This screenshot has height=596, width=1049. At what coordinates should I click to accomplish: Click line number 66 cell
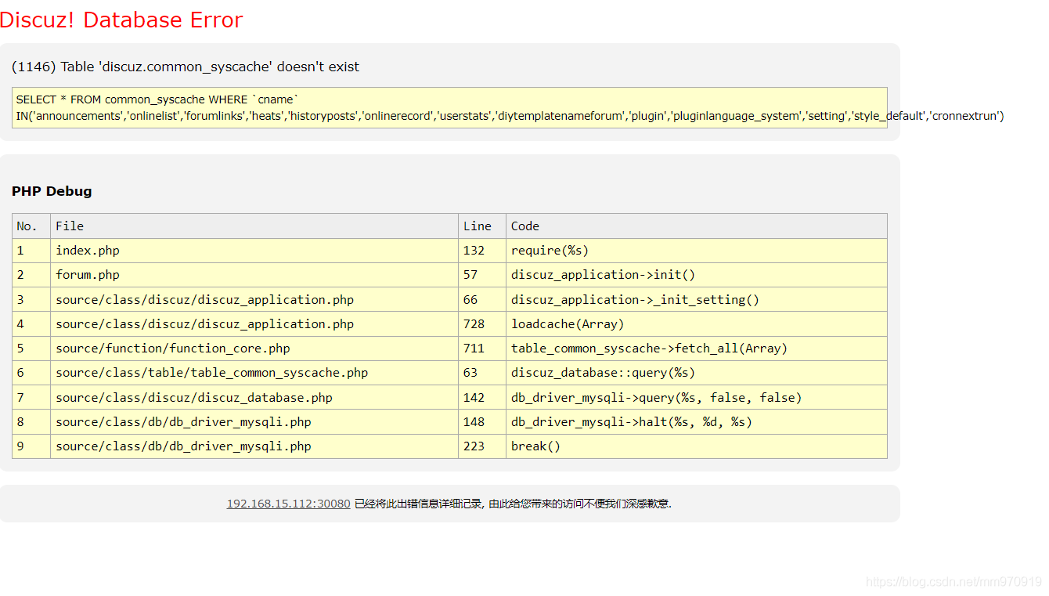(x=482, y=299)
